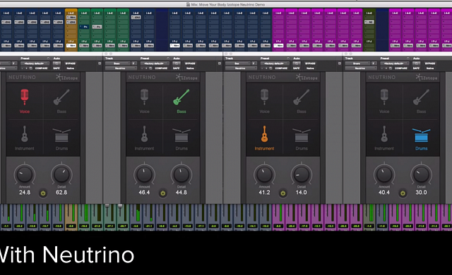Viewport: 452px width, 275px height.
Task: Choose Drums mode on the Bass track Neutrino
Action: 182,139
